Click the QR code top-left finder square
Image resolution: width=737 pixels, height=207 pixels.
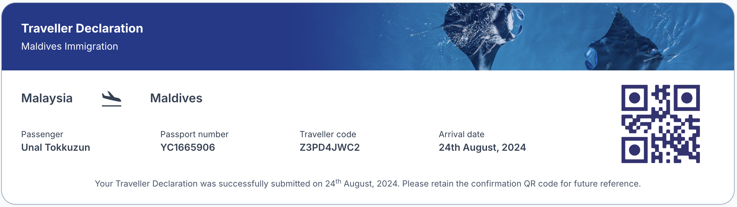634,98
